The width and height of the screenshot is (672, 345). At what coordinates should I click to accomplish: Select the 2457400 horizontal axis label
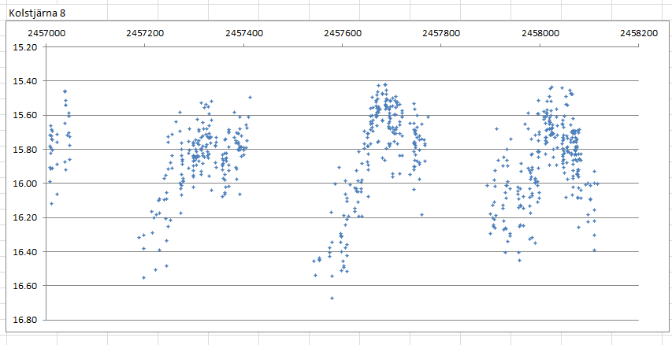243,34
